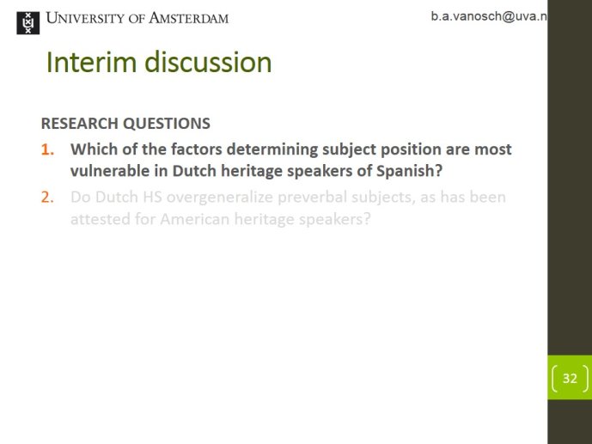Click the line 'vulnerable in Dutch heritage speakers'
Screen dimensions: 592x444
click(256, 171)
